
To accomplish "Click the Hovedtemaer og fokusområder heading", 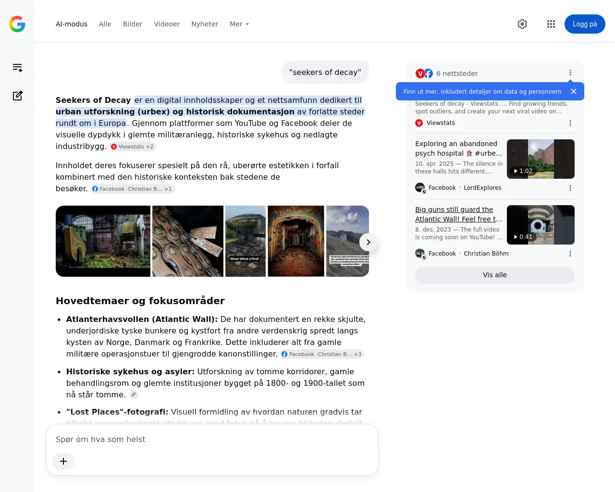I will (140, 301).
